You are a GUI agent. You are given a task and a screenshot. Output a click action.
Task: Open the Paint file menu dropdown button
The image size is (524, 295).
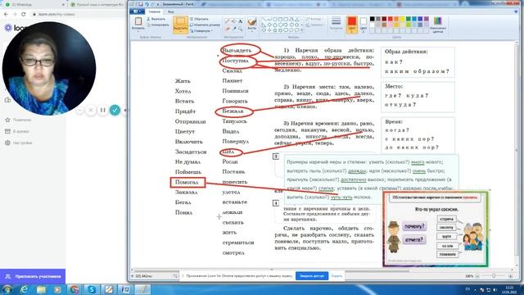[137, 11]
